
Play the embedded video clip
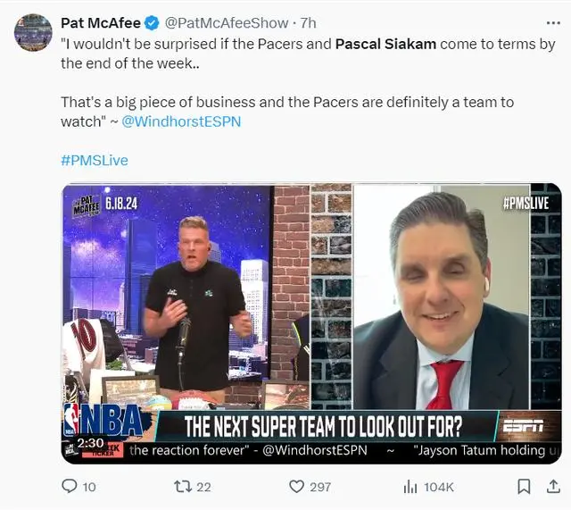[x=311, y=323]
